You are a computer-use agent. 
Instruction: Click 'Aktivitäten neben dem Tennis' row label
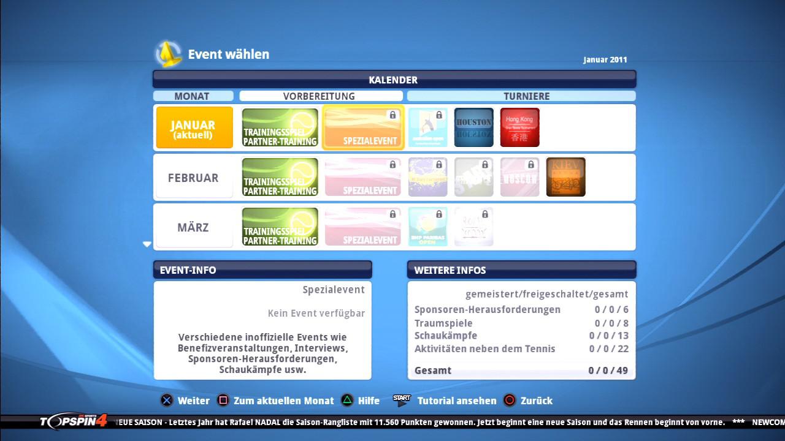point(485,349)
